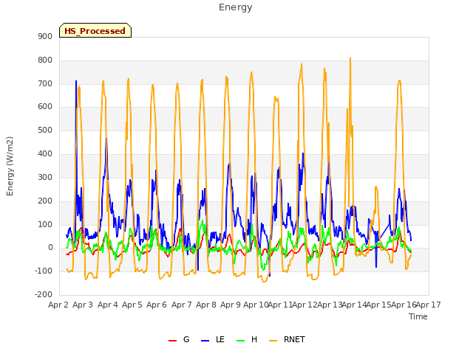This screenshot has width=473, height=354.
Task: Click the 800 y-axis value
Action: (x=45, y=60)
